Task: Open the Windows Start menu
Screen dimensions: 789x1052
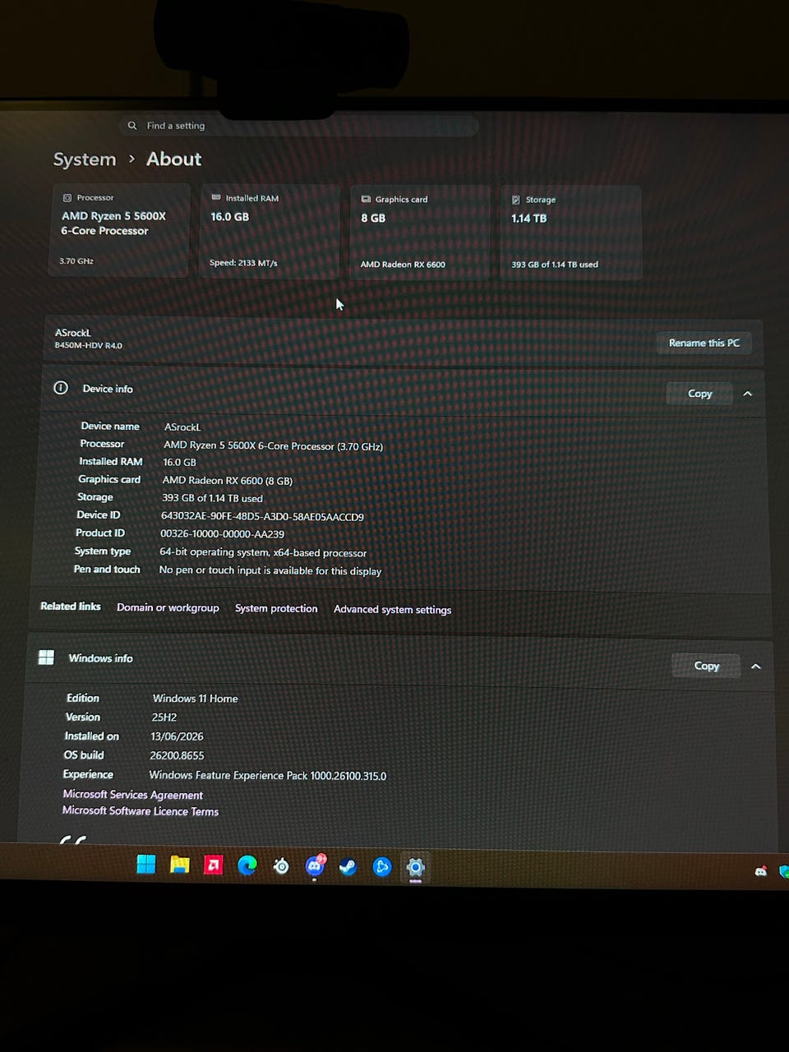Action: (146, 864)
